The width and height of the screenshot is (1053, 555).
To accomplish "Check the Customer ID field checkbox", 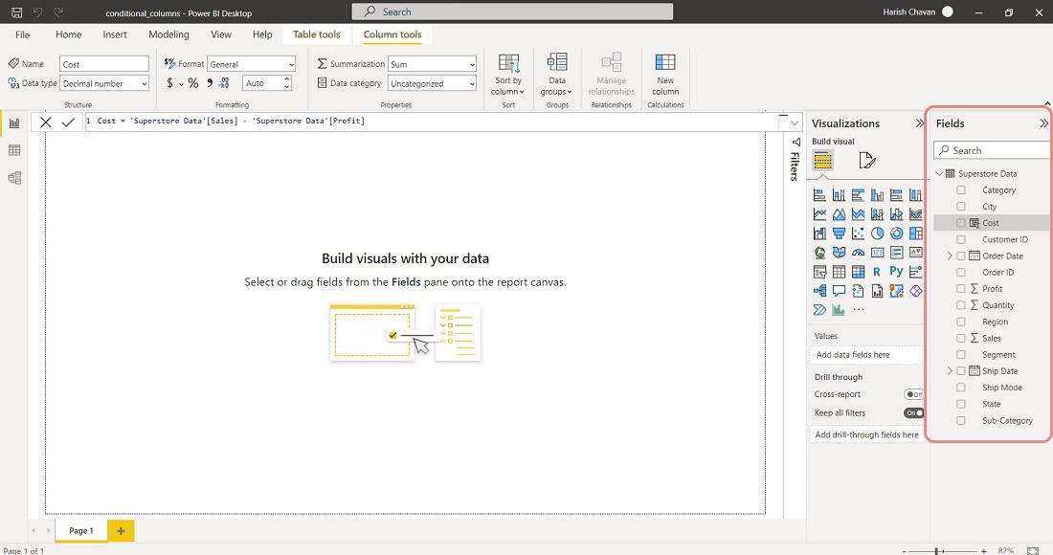I will click(x=961, y=239).
